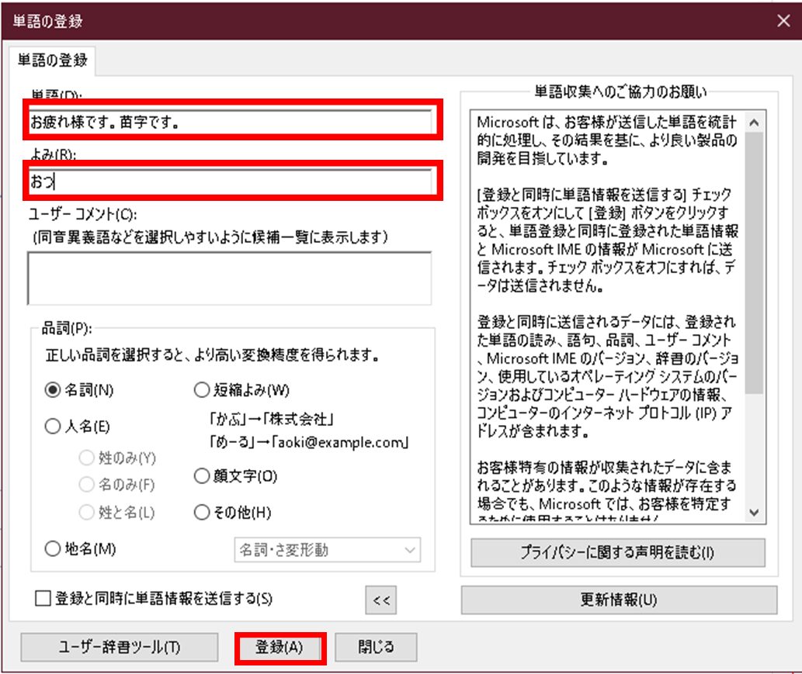Enable 登録と同時に単語情報を送信する checkbox
802x674 pixels.
click(43, 599)
